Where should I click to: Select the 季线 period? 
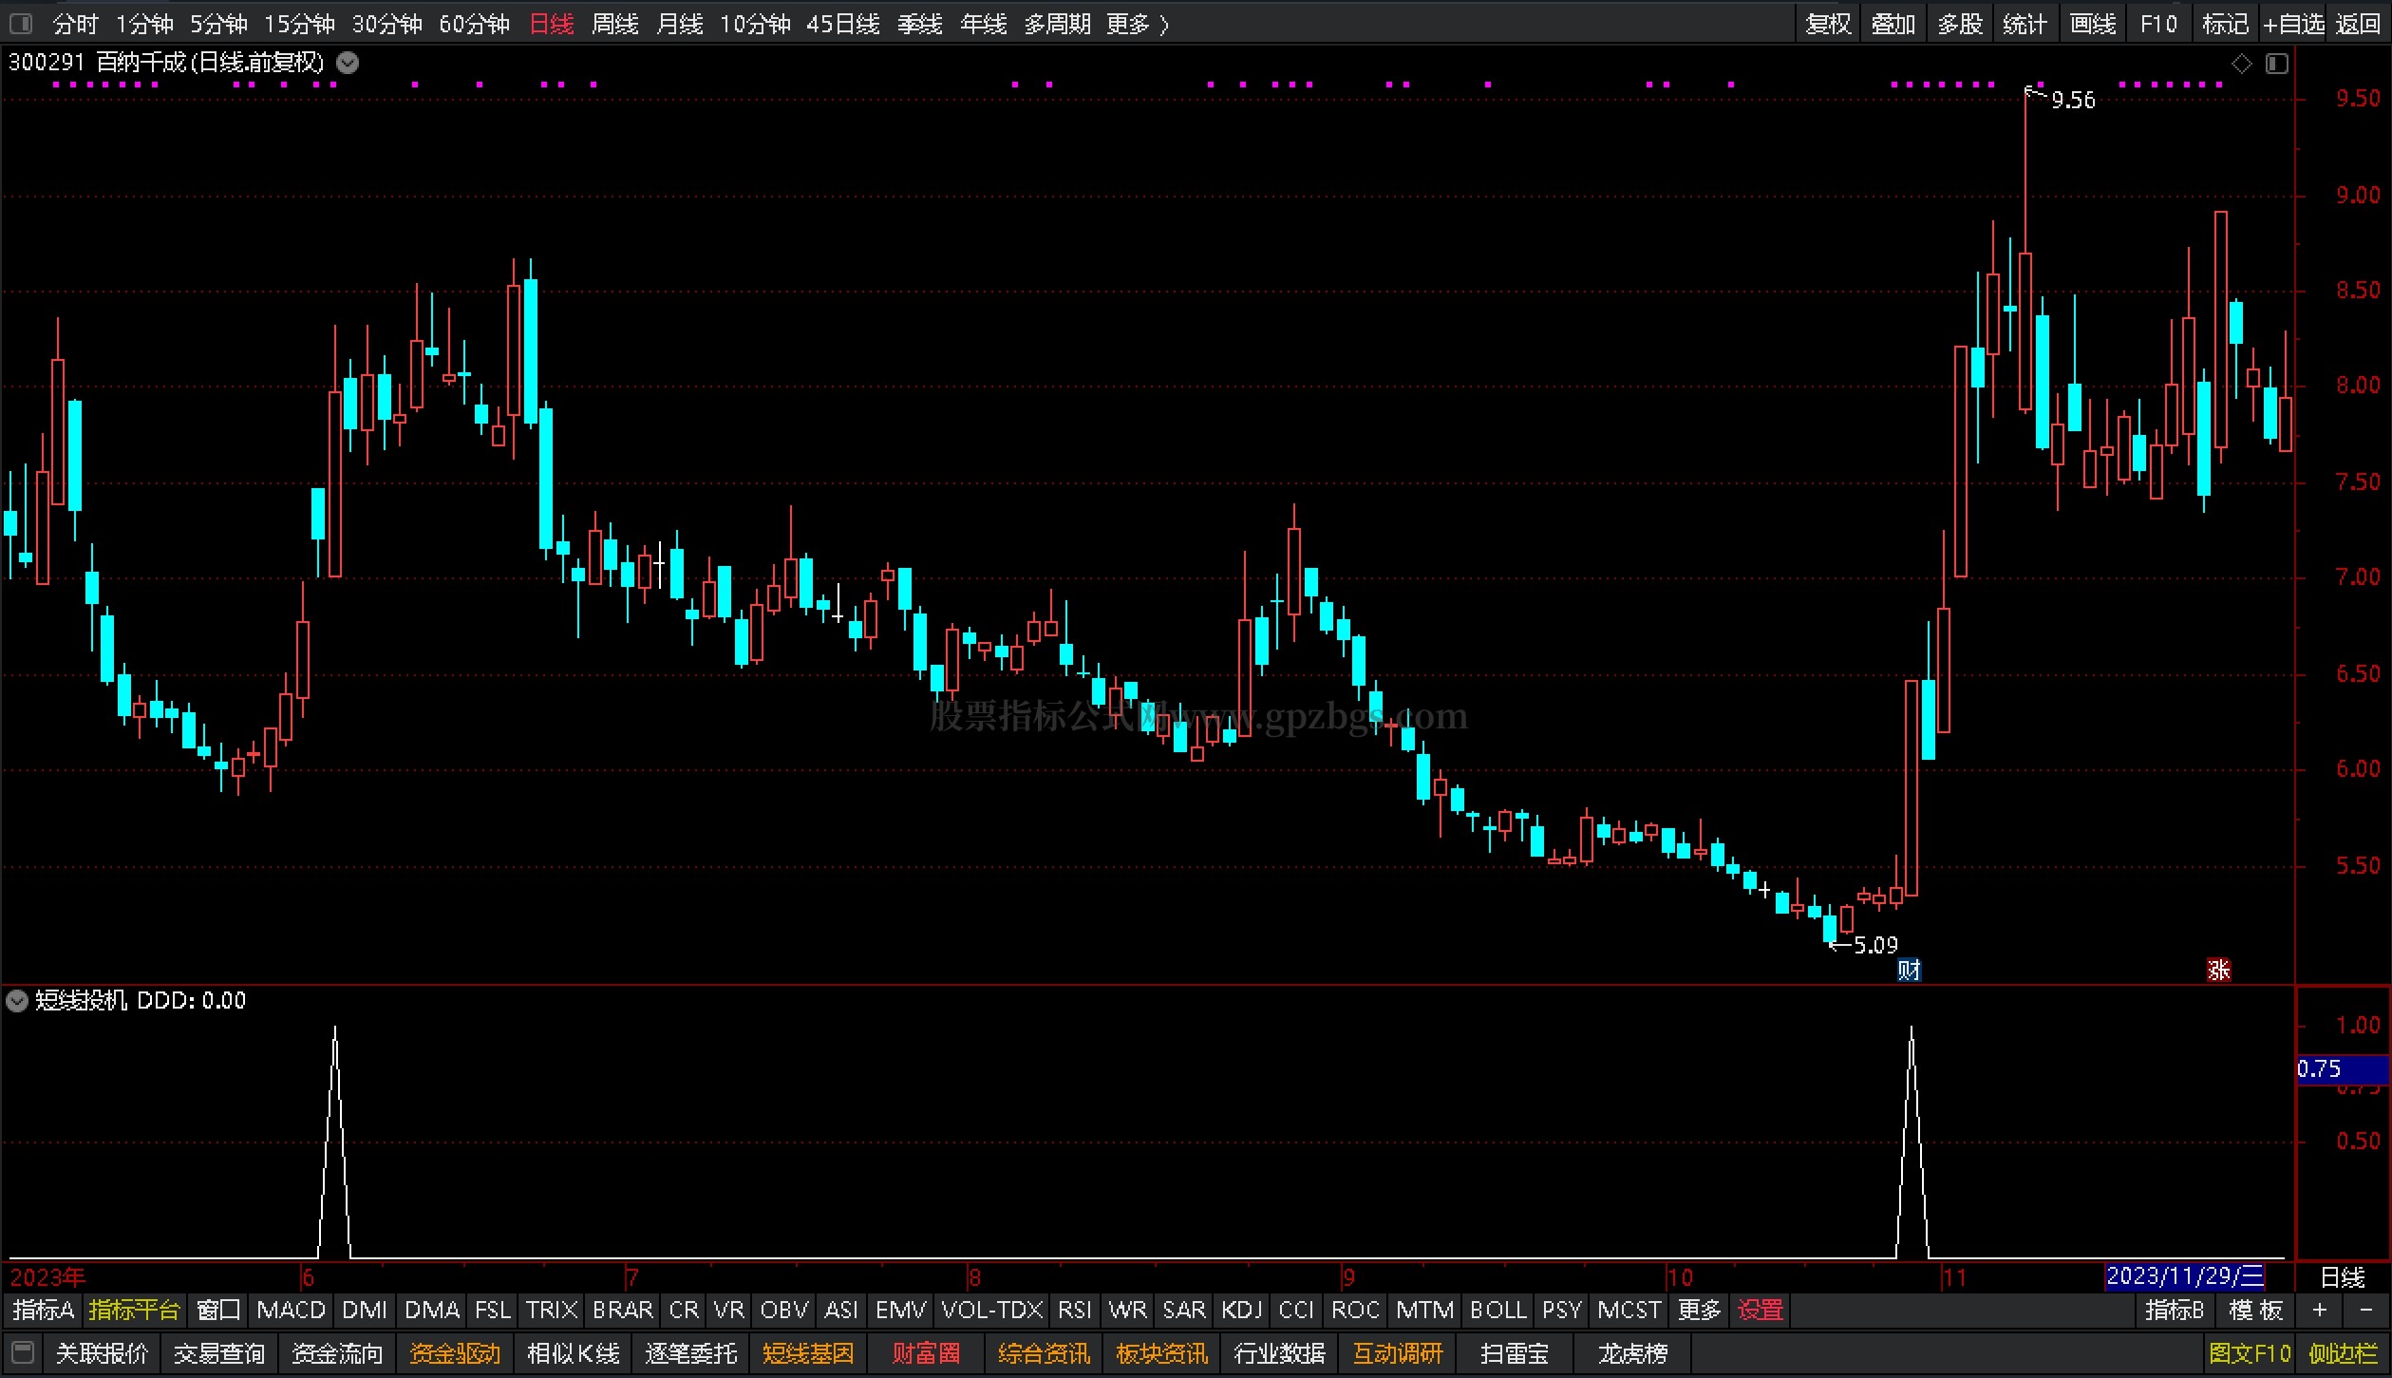click(x=920, y=24)
